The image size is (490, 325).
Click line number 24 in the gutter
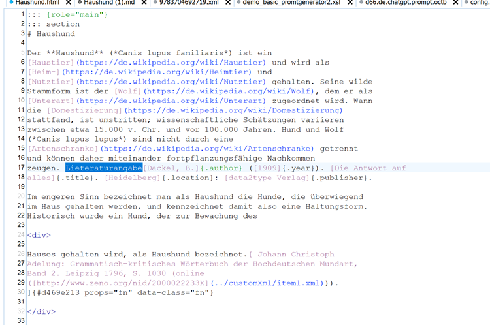pos(21,234)
